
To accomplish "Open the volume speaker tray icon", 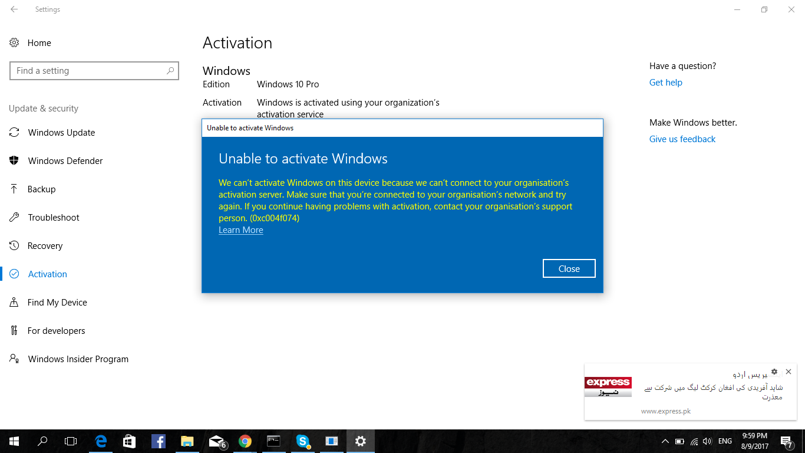I will pyautogui.click(x=708, y=441).
